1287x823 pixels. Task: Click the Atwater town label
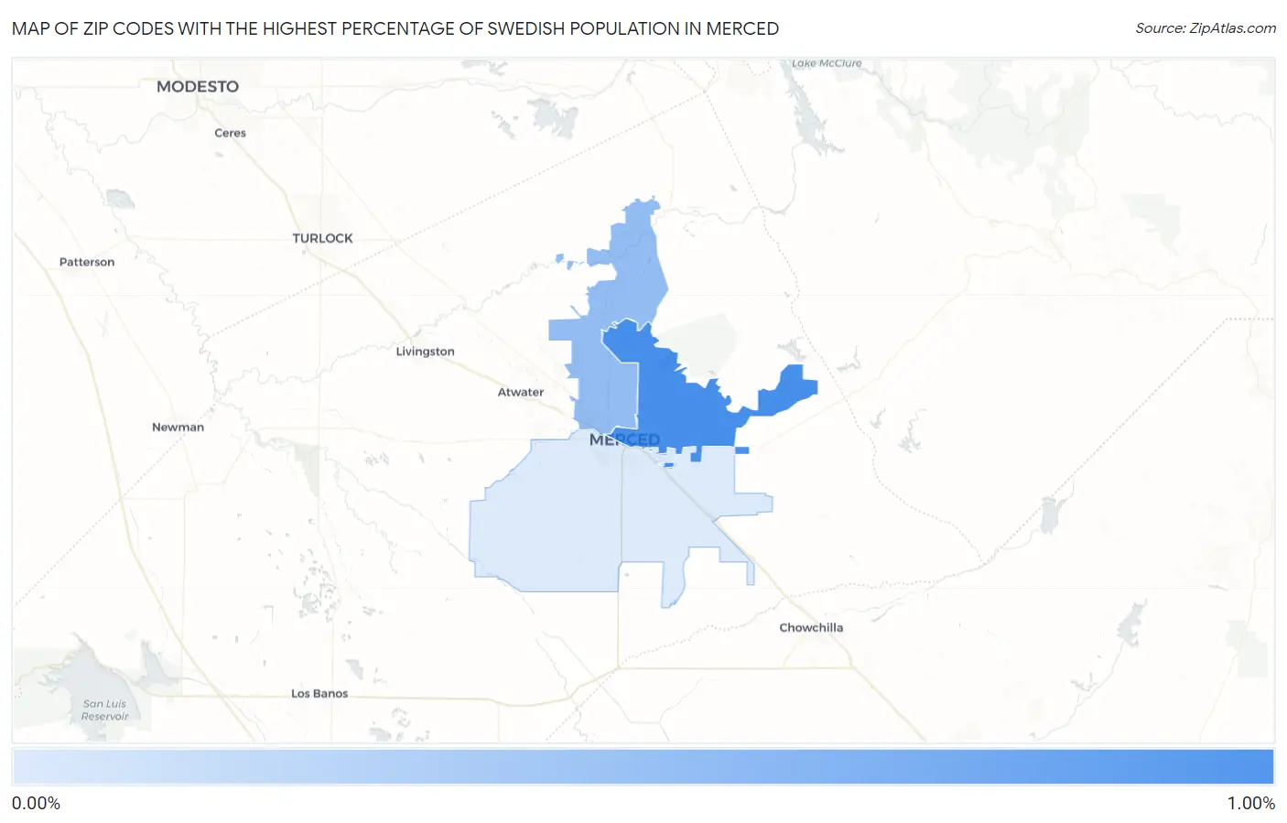pos(521,392)
